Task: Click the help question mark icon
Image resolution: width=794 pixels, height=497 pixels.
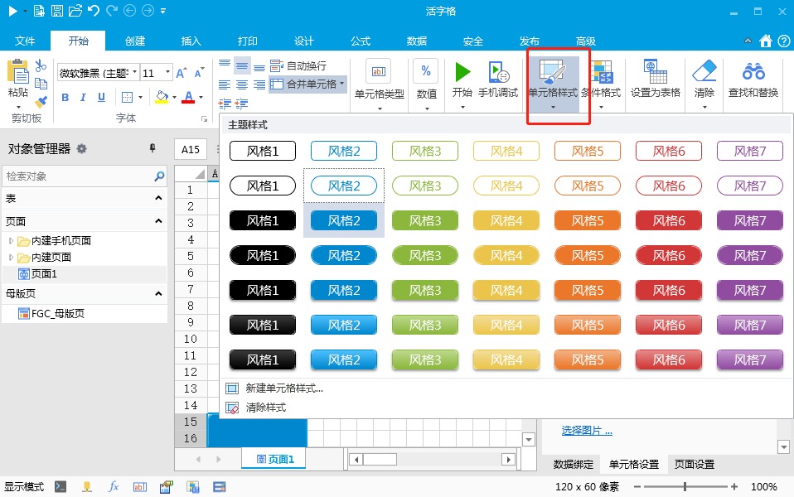Action: coord(784,41)
